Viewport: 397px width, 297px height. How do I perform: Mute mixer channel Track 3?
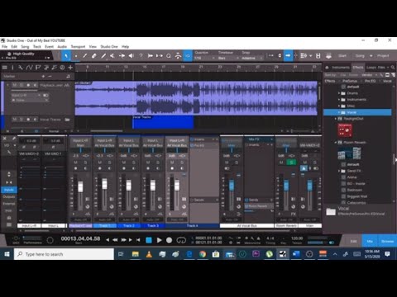click(148, 163)
